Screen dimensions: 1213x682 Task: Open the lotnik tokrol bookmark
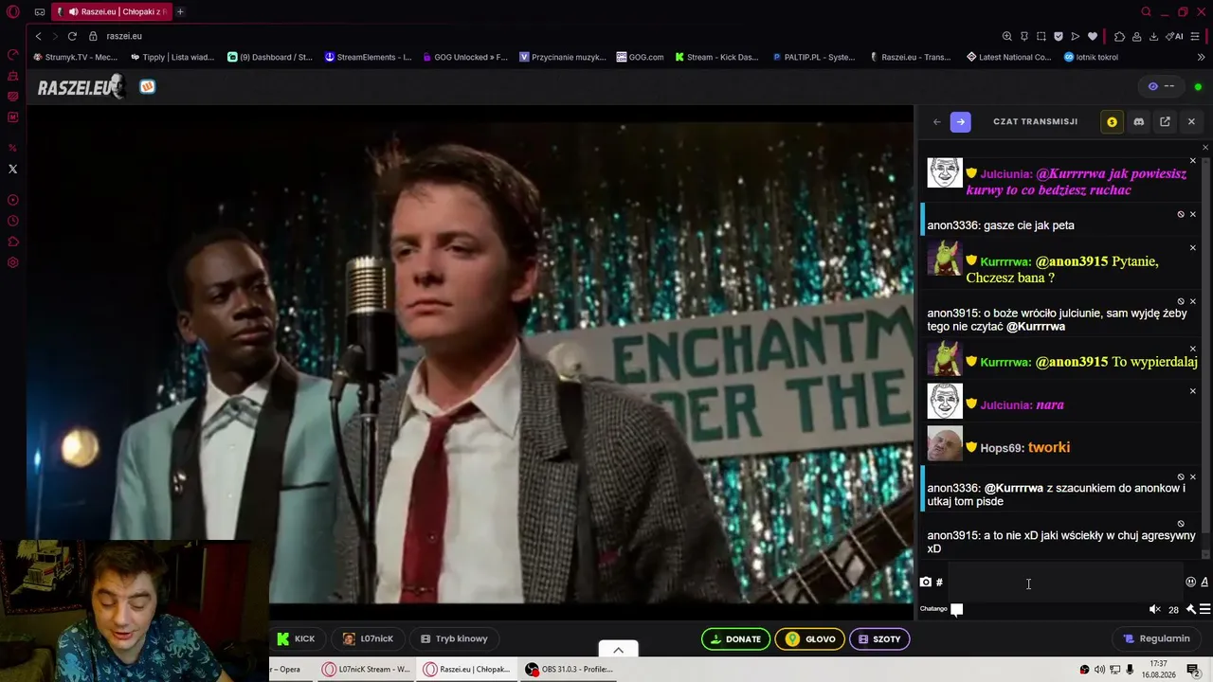point(1091,57)
